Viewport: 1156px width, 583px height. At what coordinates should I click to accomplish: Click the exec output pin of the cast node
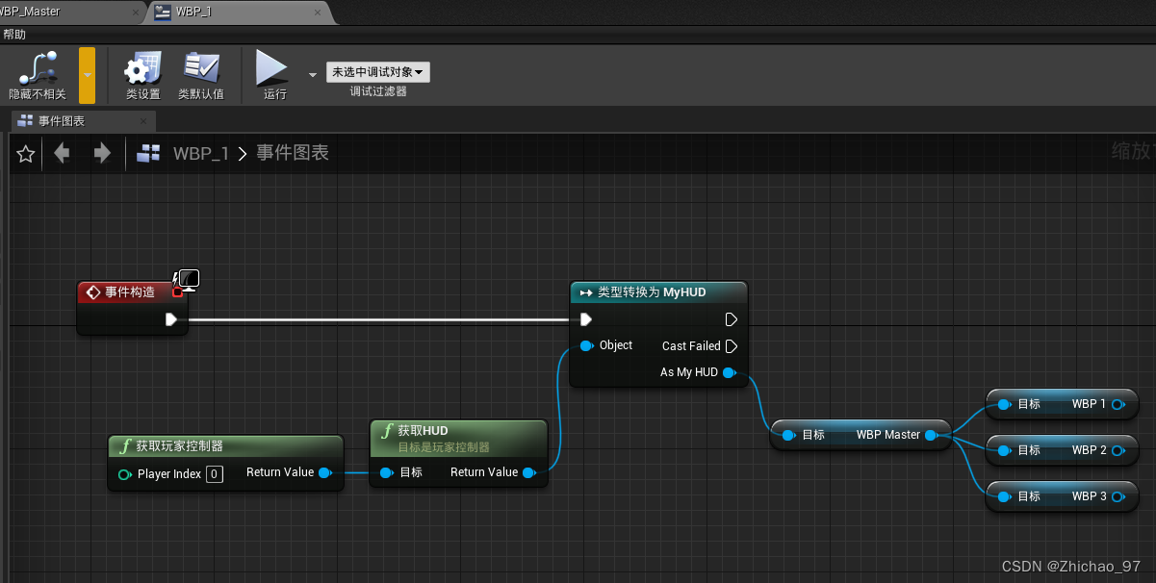732,319
